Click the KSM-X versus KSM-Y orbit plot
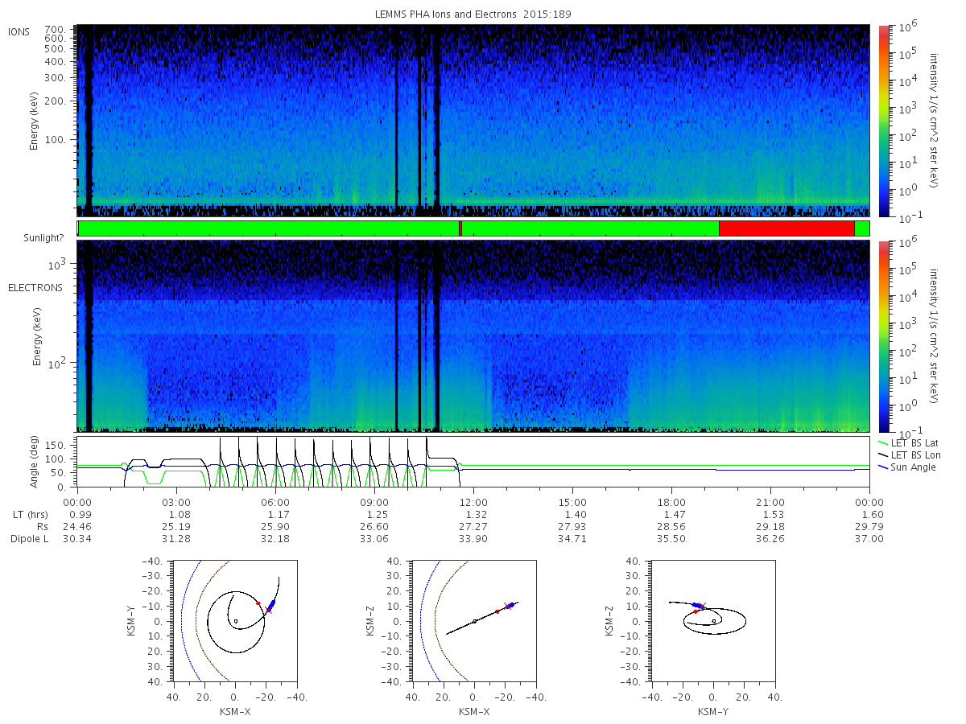The height and width of the screenshot is (724, 966). pos(233,621)
